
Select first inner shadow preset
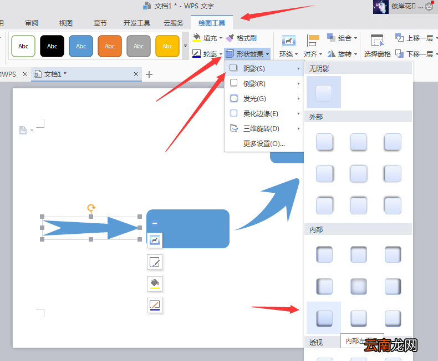coord(324,254)
